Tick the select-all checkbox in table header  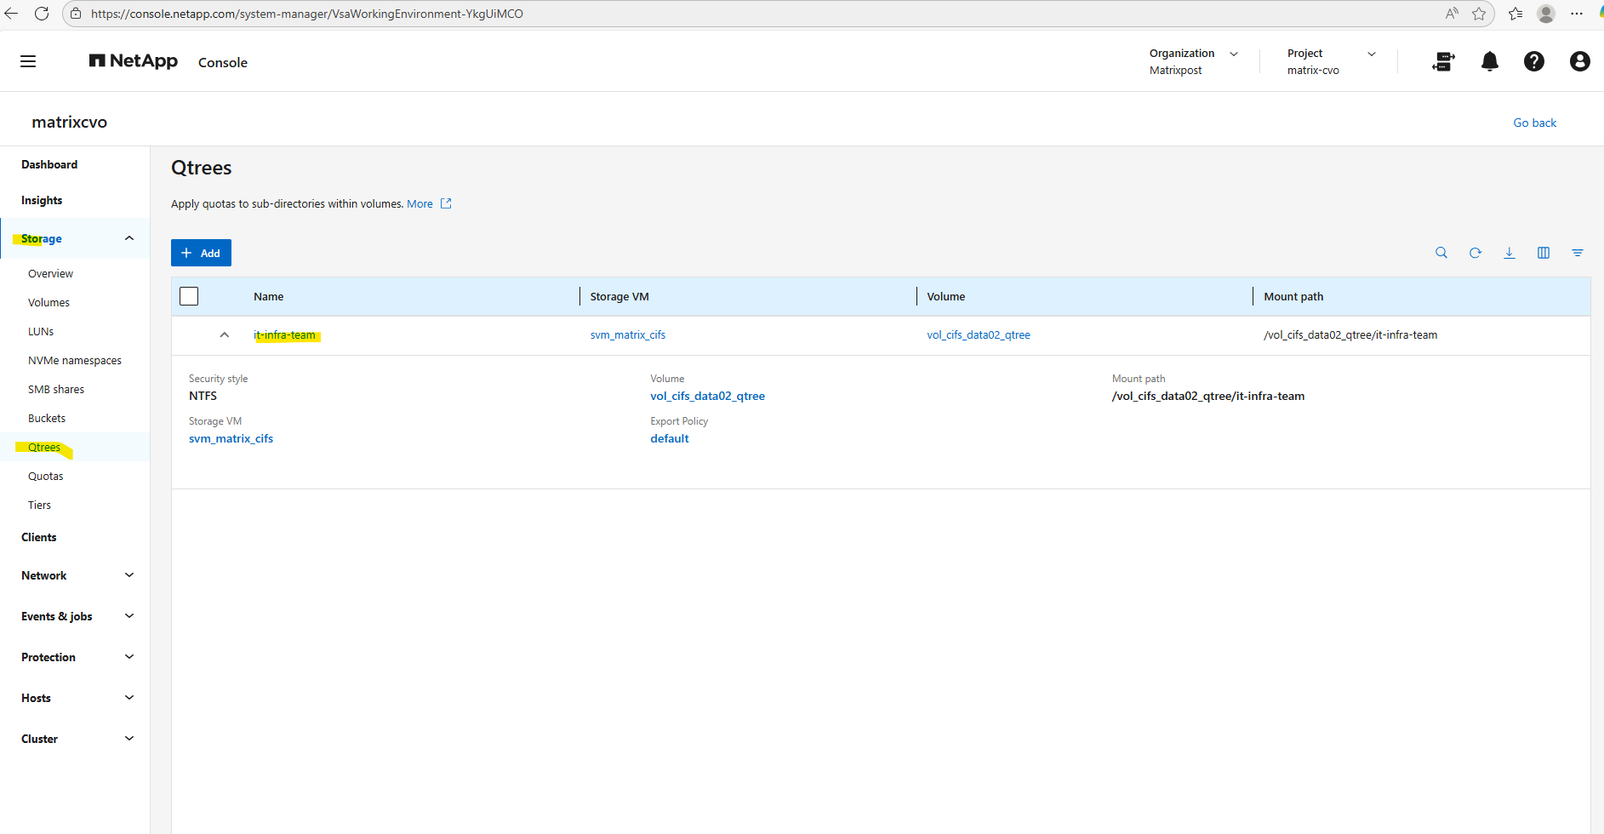point(189,296)
